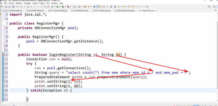Viewport: 218px width, 106px height.
Task: Open the Help menu
Action: (x=61, y=3)
